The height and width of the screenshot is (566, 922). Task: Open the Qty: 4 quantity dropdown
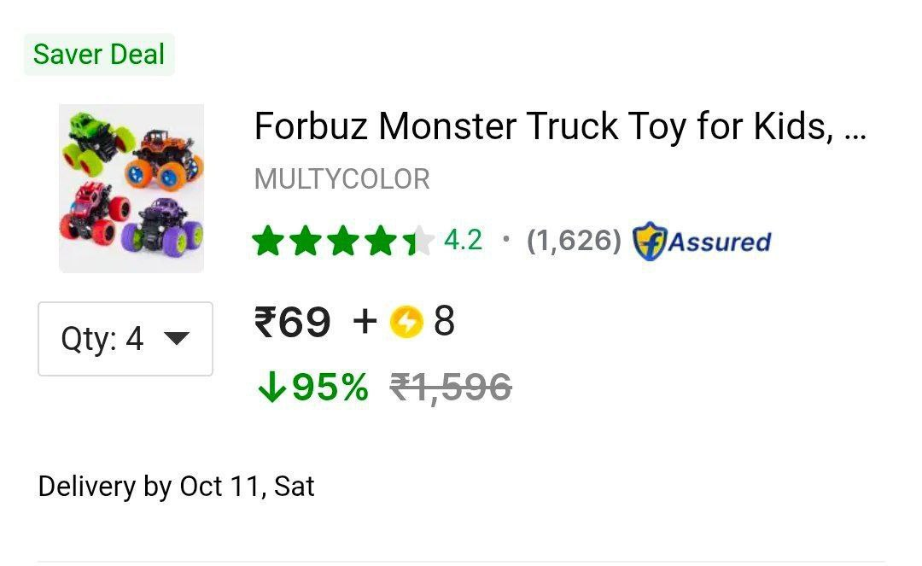click(125, 339)
